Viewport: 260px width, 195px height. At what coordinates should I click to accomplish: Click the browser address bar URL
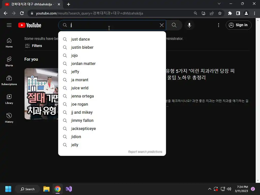click(90, 13)
